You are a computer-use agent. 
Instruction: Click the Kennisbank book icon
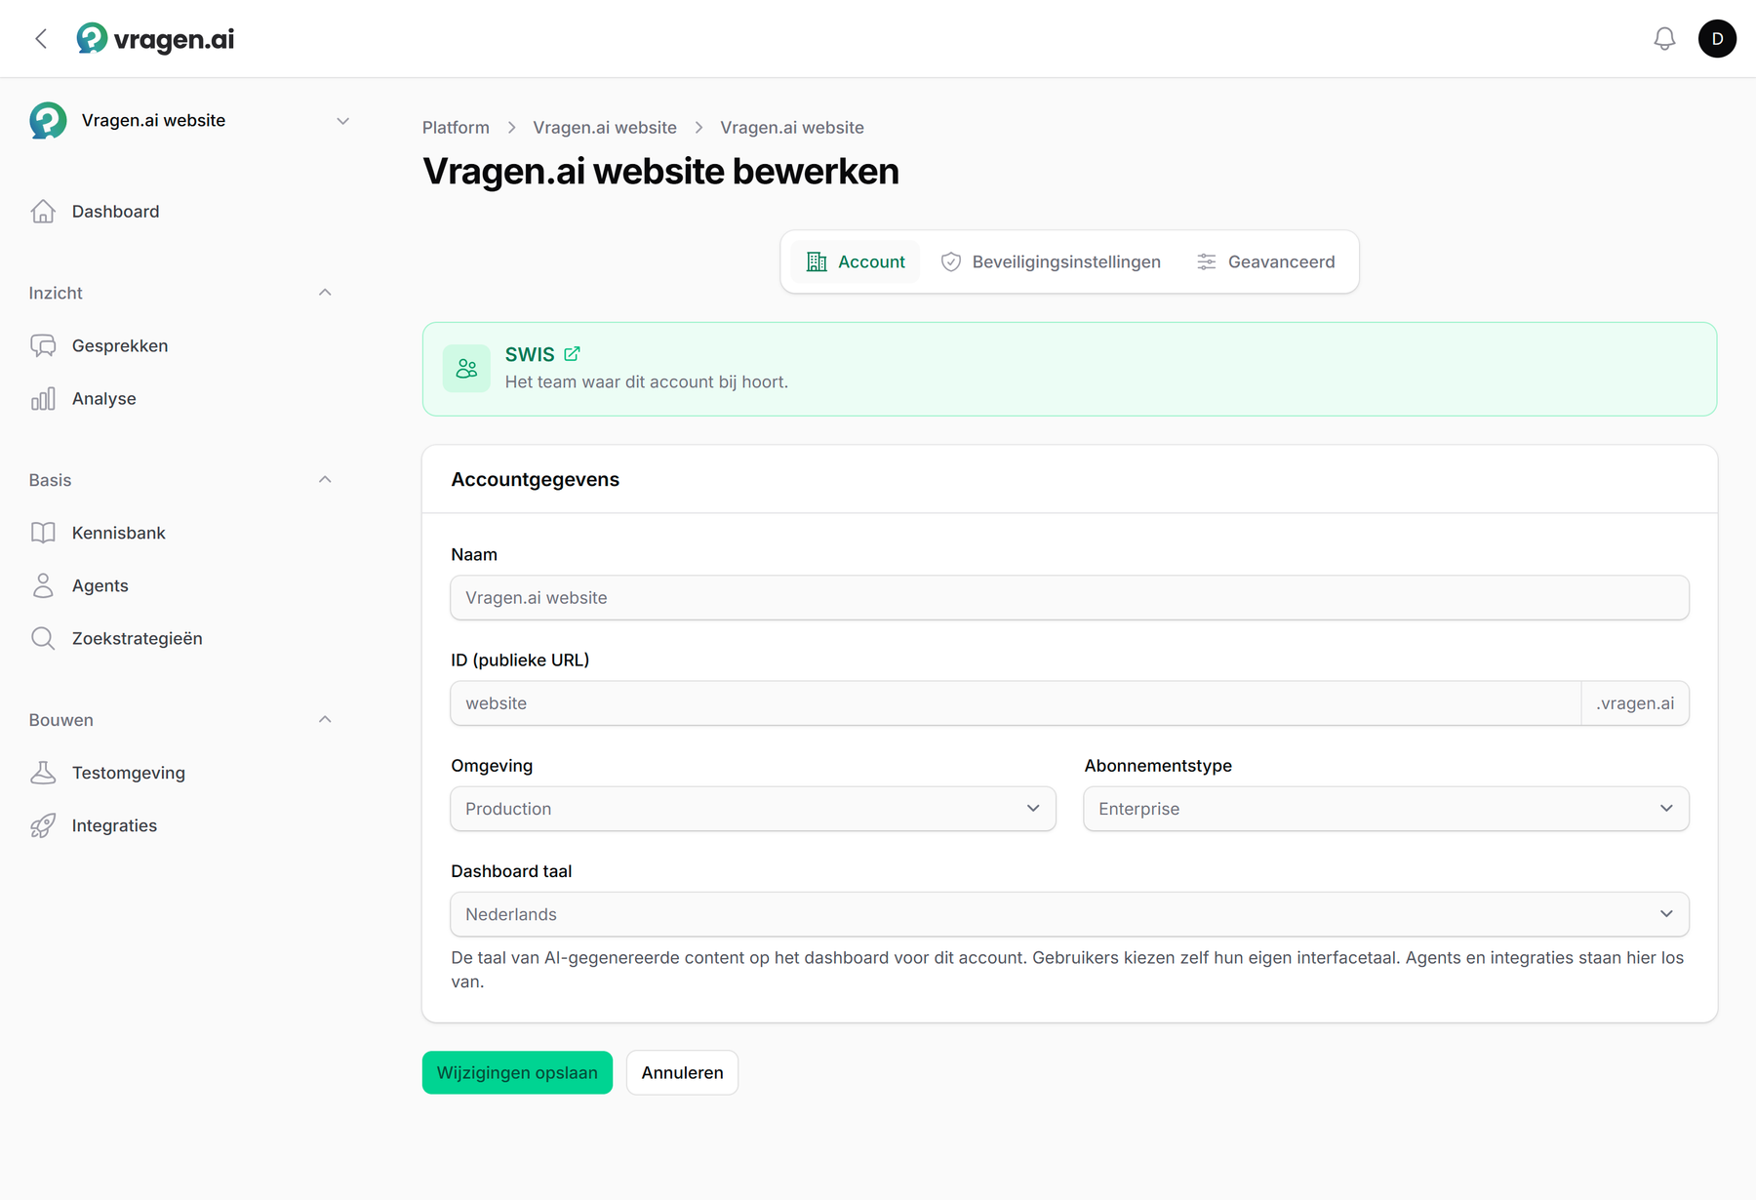[x=43, y=533]
